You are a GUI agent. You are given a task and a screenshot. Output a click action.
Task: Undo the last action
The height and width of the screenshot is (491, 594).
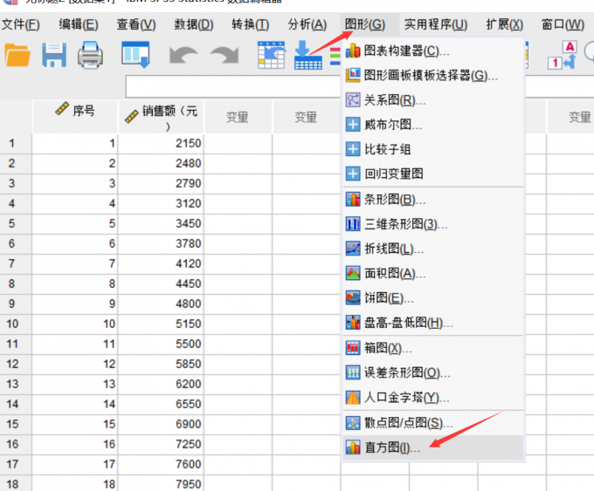coord(183,56)
